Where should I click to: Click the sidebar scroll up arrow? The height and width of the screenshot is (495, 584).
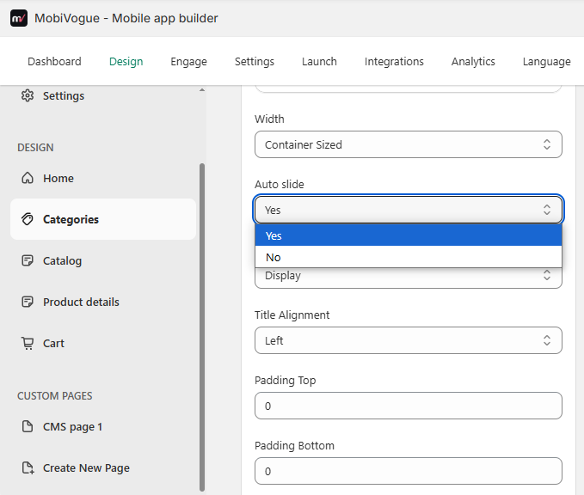[x=202, y=90]
